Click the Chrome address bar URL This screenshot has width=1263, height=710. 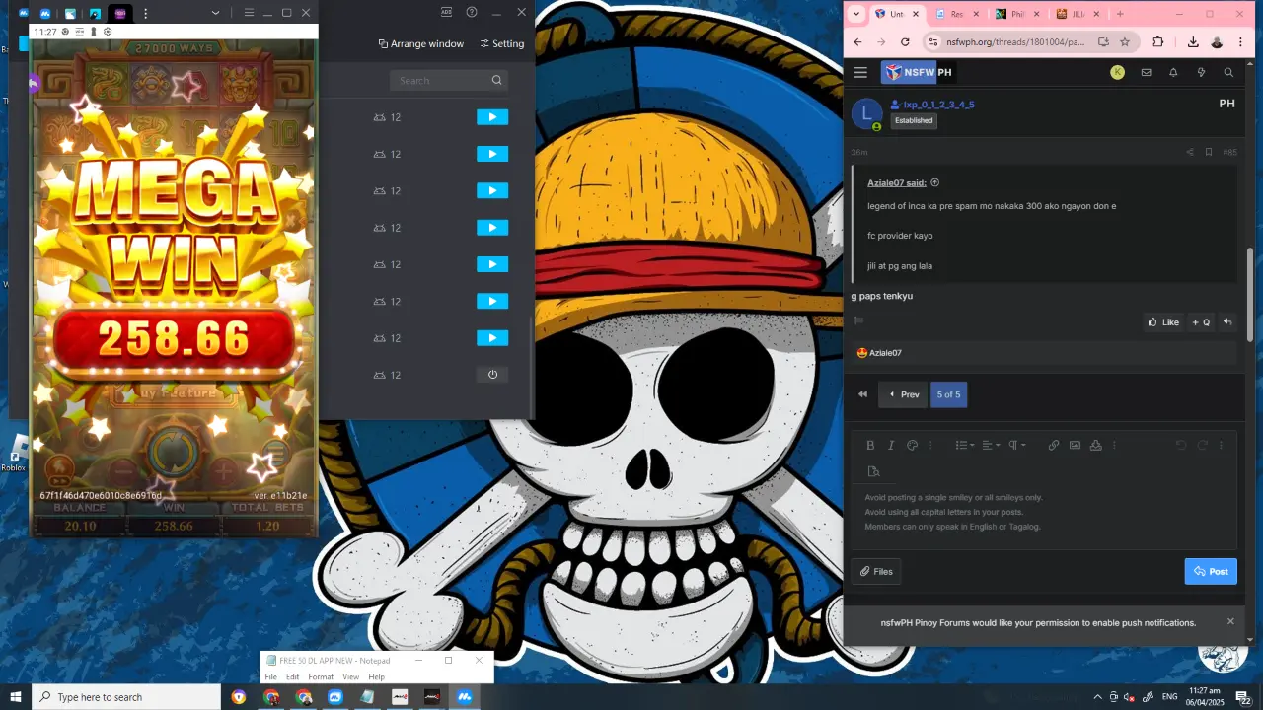pos(1015,42)
